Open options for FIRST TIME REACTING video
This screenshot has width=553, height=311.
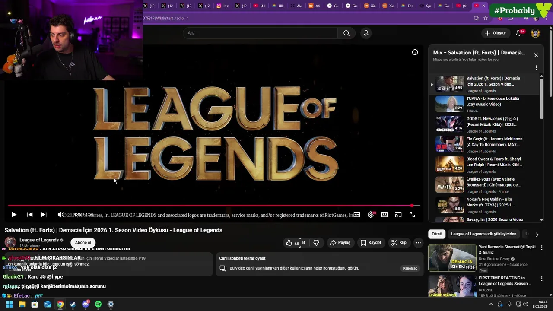click(542, 279)
